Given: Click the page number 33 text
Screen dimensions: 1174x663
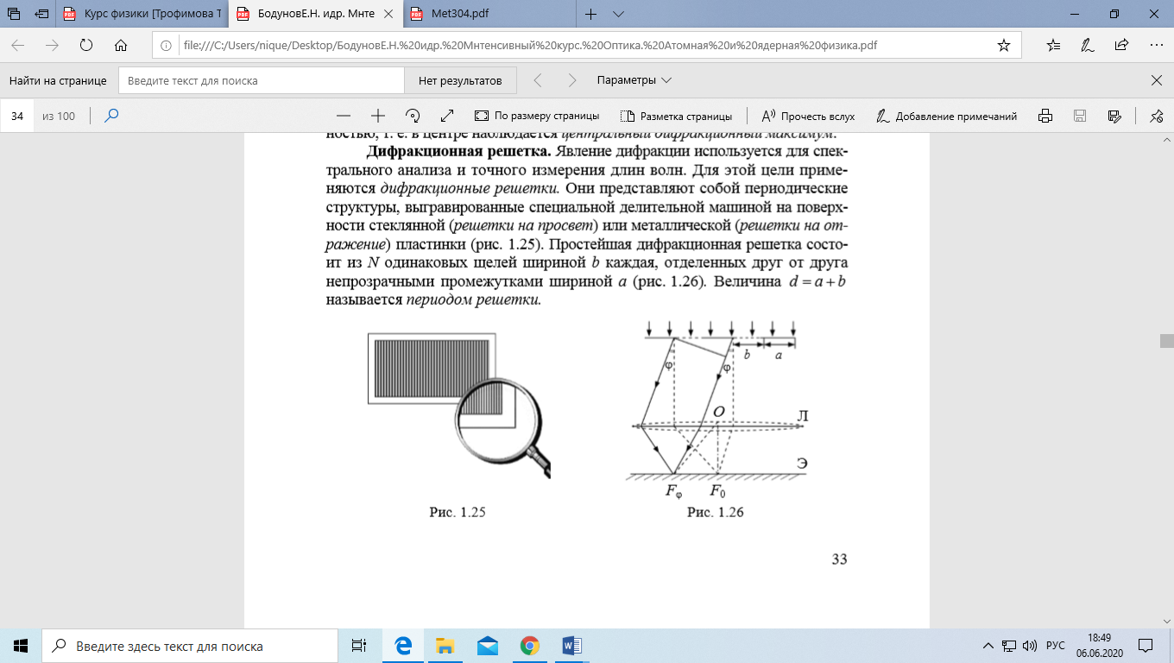Looking at the screenshot, I should (x=839, y=559).
